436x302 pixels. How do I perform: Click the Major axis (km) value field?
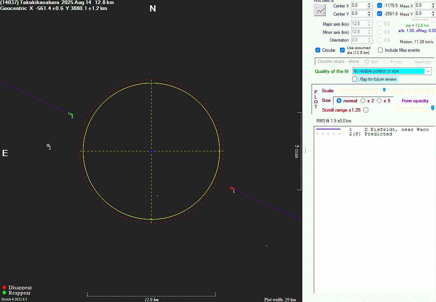(359, 24)
